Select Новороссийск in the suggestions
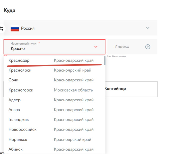This screenshot has width=180, height=154. pos(22,129)
